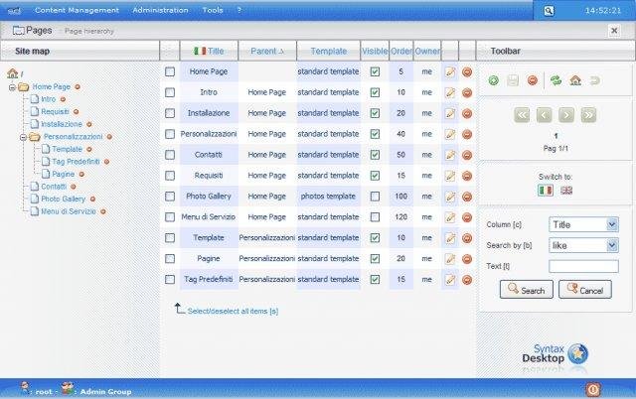Select the Home Page row checkbox
The height and width of the screenshot is (399, 636).
(170, 71)
